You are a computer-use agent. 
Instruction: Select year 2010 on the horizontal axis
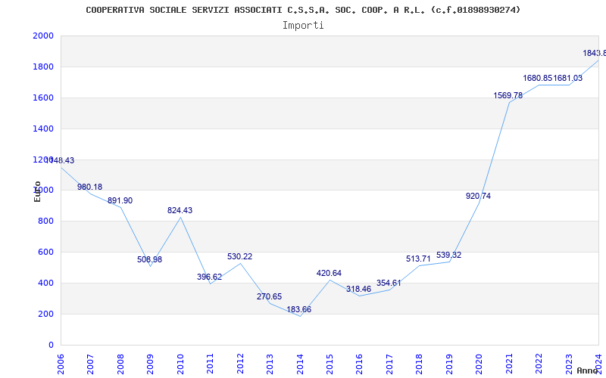coord(180,361)
